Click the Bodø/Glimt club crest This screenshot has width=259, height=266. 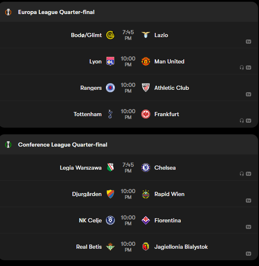coord(110,35)
